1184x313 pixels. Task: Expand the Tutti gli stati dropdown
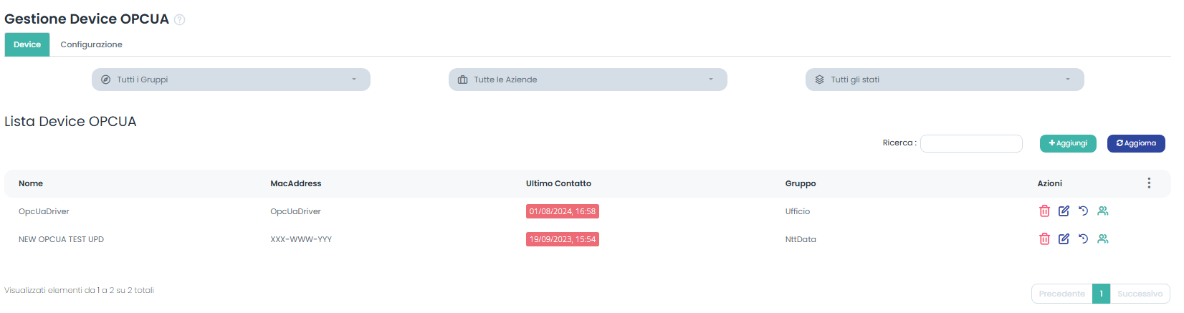[x=945, y=80]
